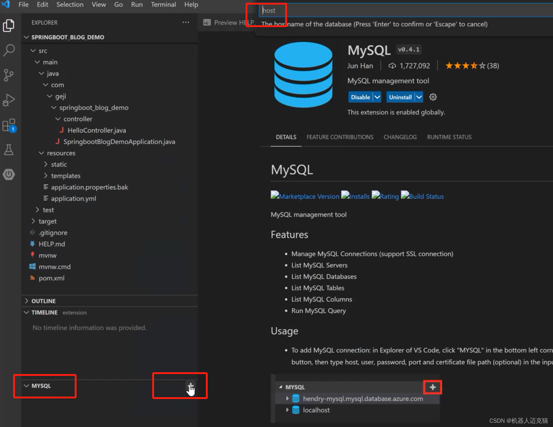Image resolution: width=553 pixels, height=427 pixels.
Task: Click the markdown icon beside HELP.md
Action: coord(32,244)
